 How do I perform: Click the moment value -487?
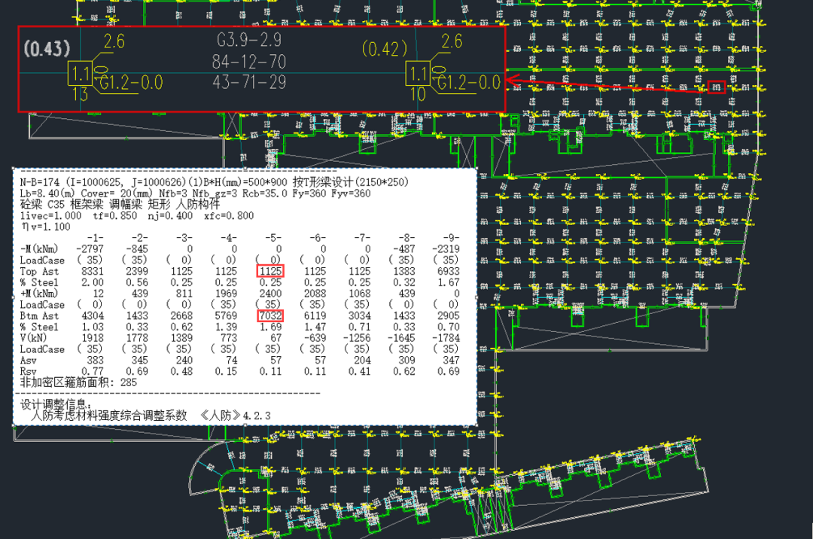click(x=404, y=248)
